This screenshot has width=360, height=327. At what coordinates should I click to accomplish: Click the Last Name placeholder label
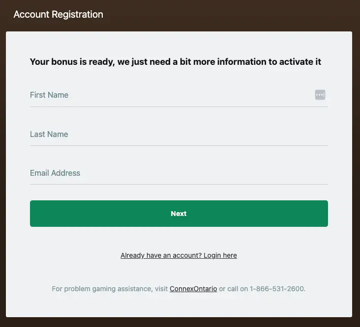point(49,134)
